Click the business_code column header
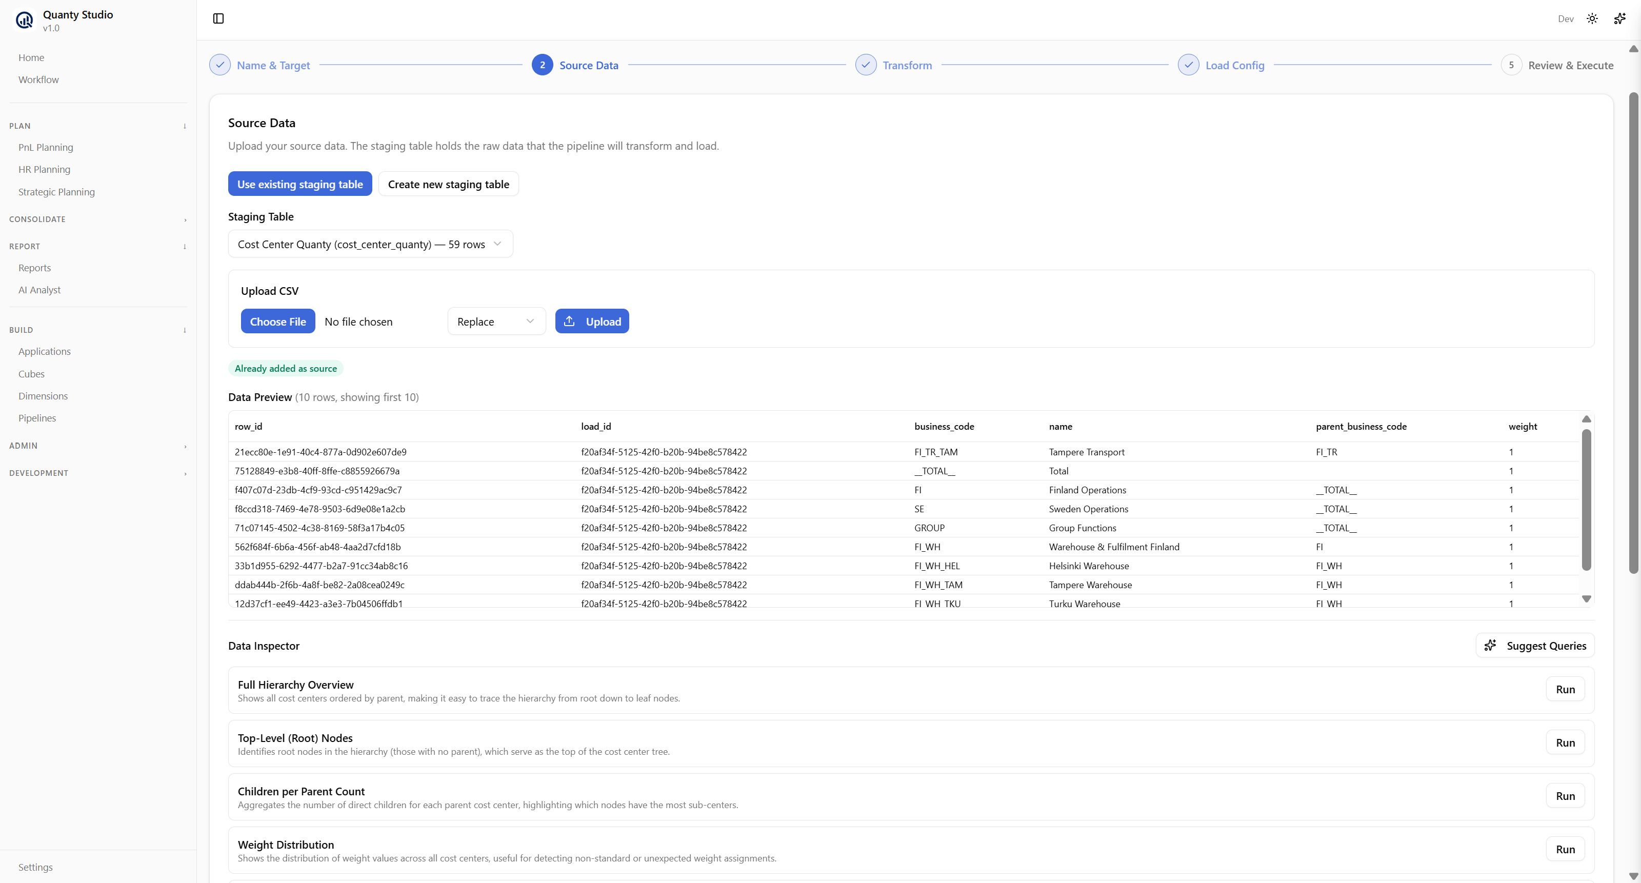The width and height of the screenshot is (1641, 883). click(944, 427)
